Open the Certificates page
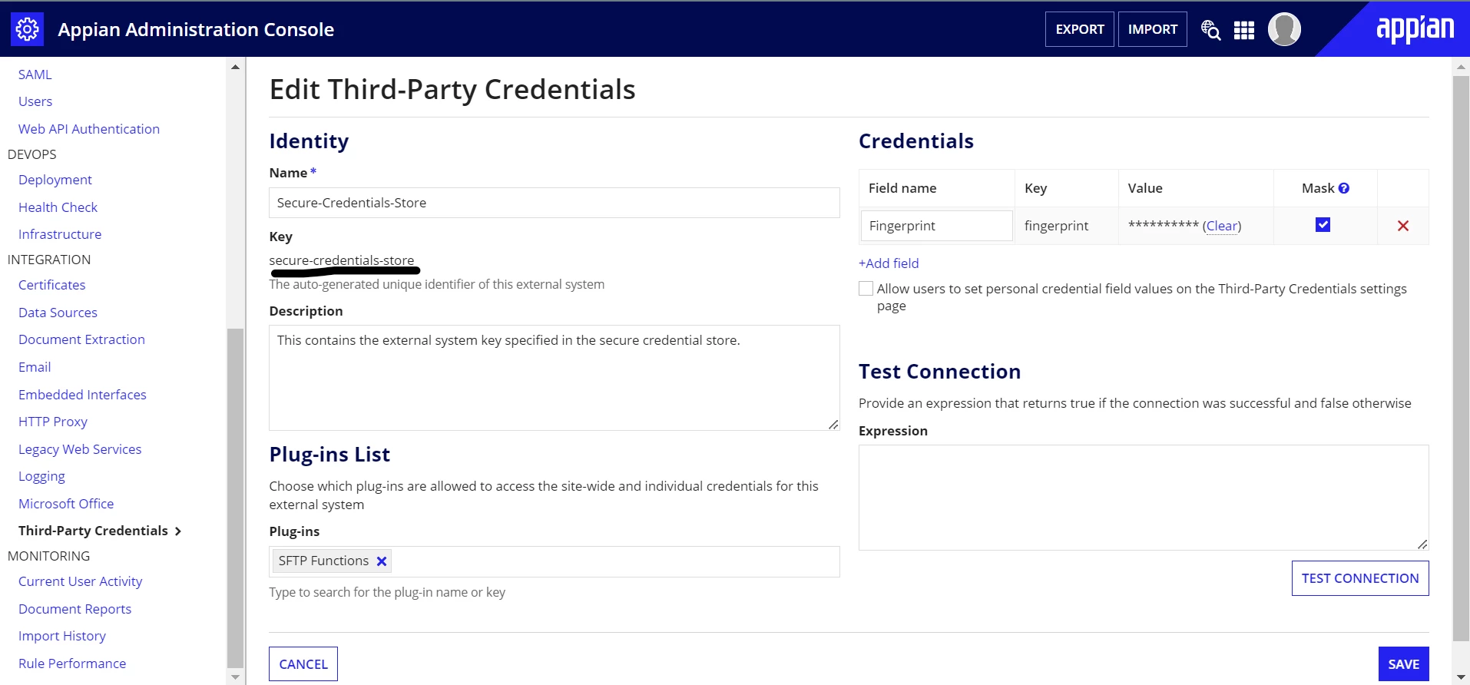This screenshot has height=685, width=1470. pyautogui.click(x=52, y=285)
